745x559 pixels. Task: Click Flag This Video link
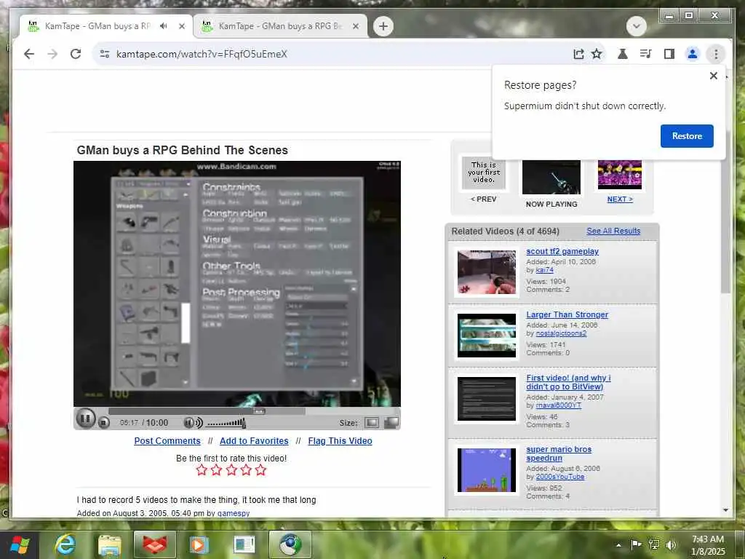(x=340, y=440)
